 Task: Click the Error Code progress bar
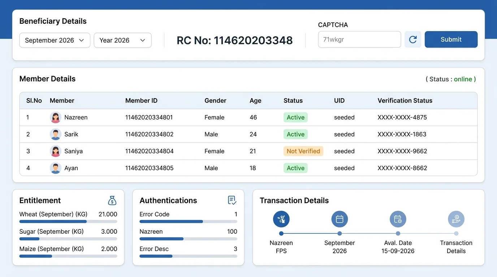[189, 221]
